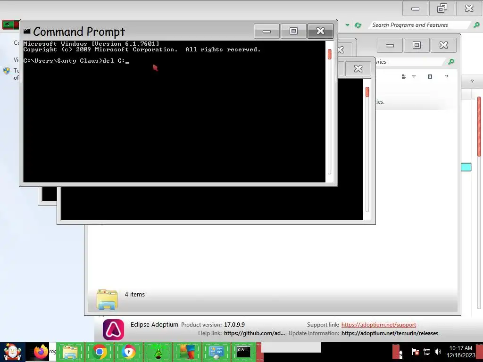Viewport: 483px width, 362px height.
Task: Show the taskbar clock 10:17 AM
Action: (460, 352)
